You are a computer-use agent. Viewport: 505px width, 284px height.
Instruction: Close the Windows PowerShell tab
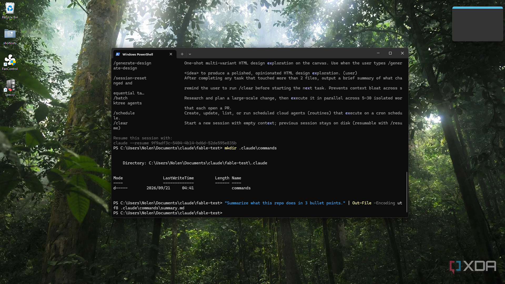(171, 54)
